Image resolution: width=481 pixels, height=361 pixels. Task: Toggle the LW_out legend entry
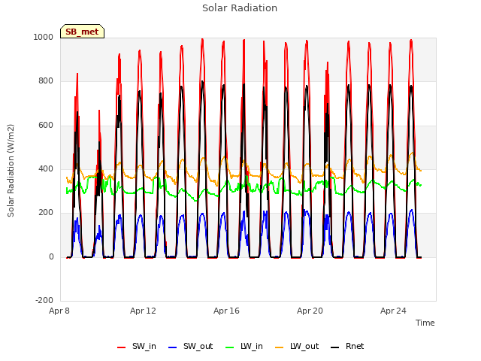point(297,346)
